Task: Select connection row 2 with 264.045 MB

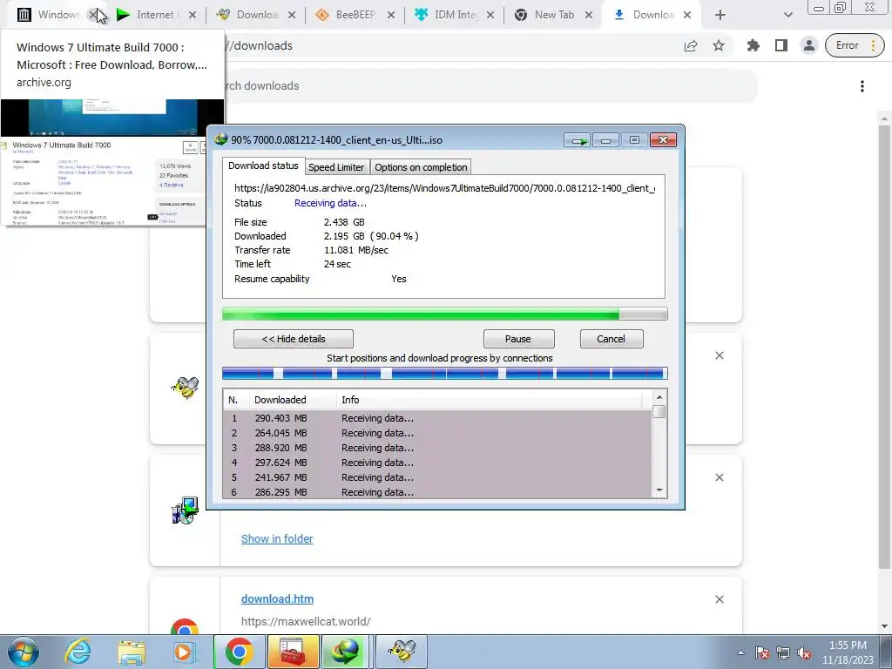Action: click(x=437, y=433)
